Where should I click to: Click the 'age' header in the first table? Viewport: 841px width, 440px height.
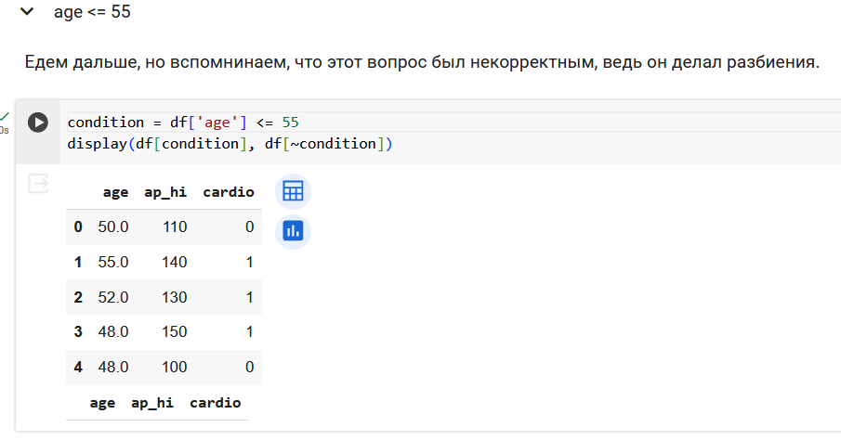pyautogui.click(x=115, y=192)
